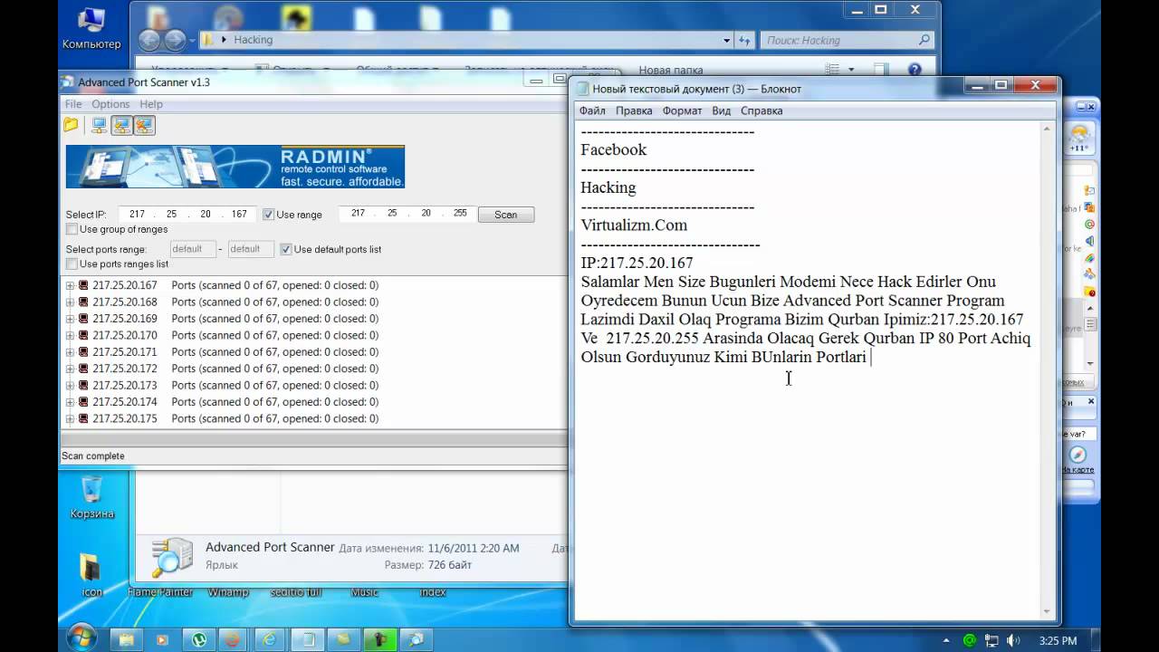Uncheck the Use default ports list checkbox
Viewport: 1159px width, 652px height.
click(x=286, y=249)
